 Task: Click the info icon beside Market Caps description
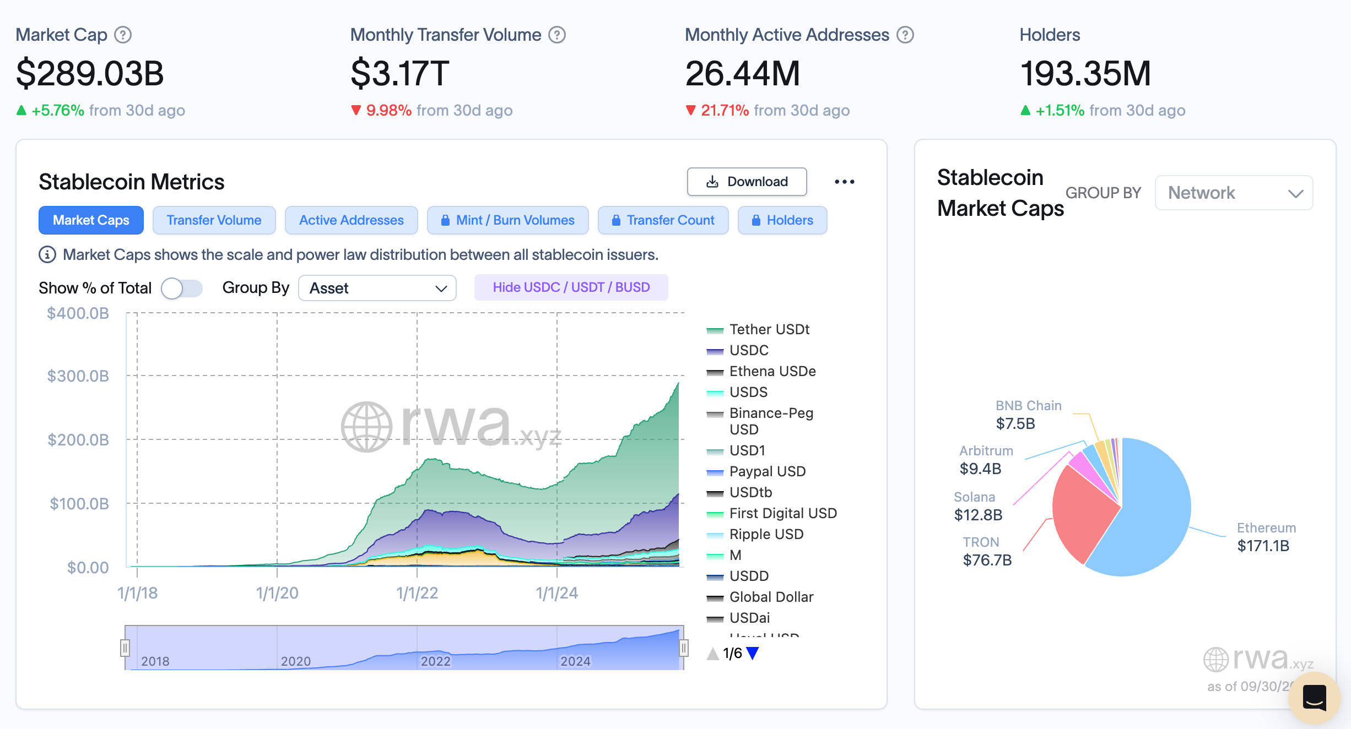pyautogui.click(x=47, y=254)
